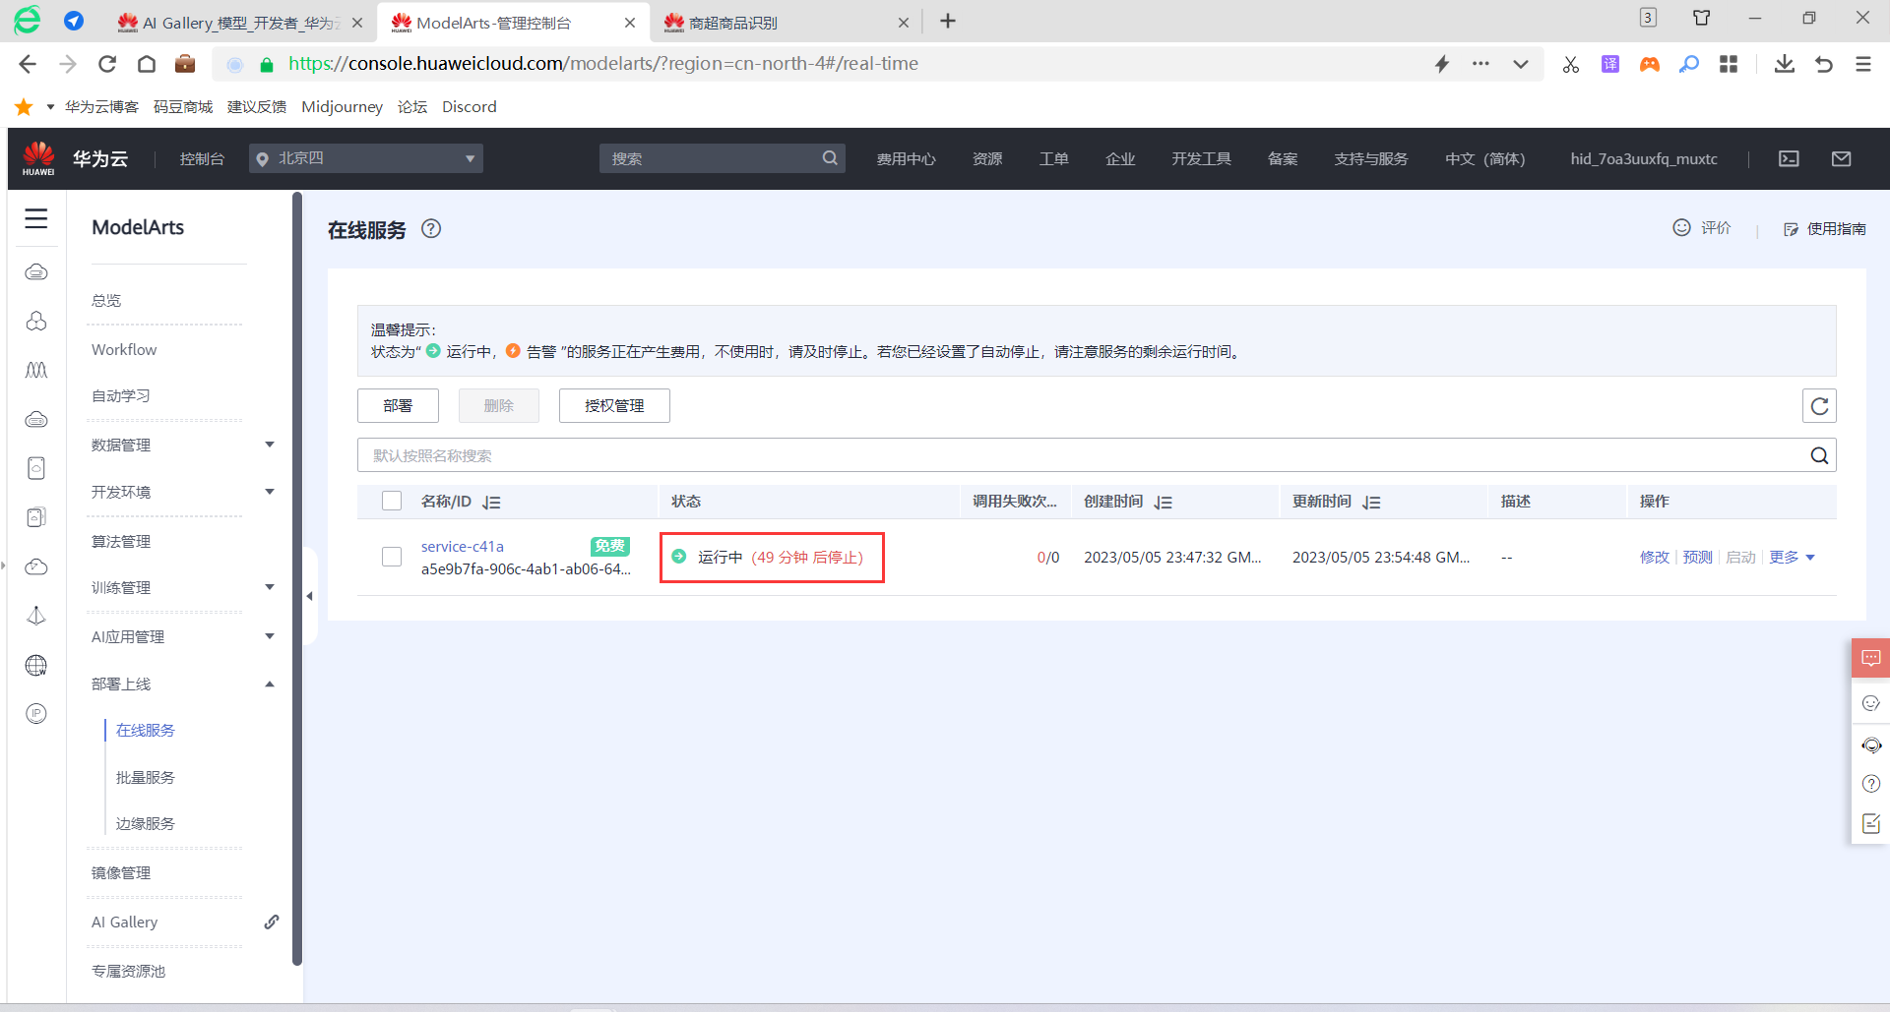Click 修改 for service-c41a
This screenshot has height=1012, width=1890.
[x=1654, y=558]
